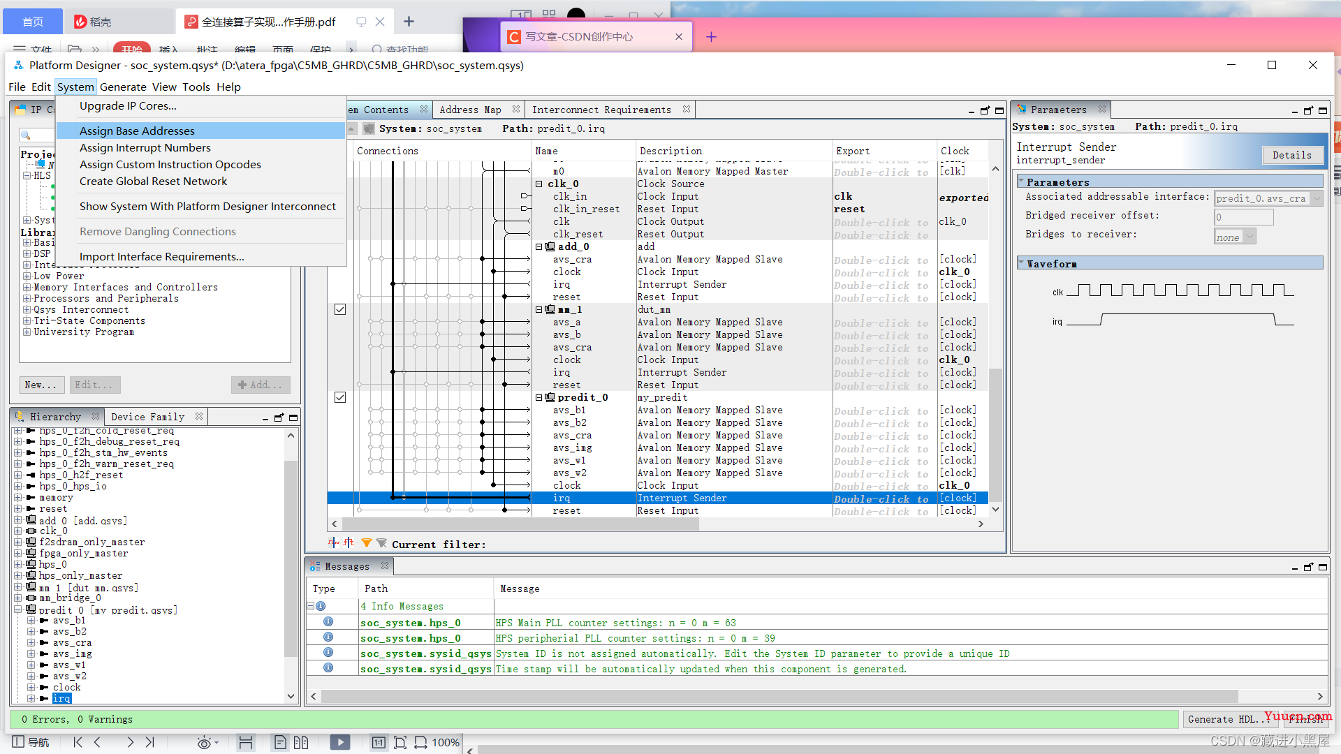
Task: Toggle checkbox for mm_1 component connection
Action: 340,309
